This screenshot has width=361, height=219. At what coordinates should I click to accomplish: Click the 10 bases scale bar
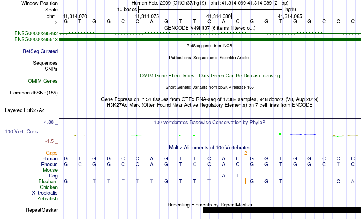pos(210,10)
